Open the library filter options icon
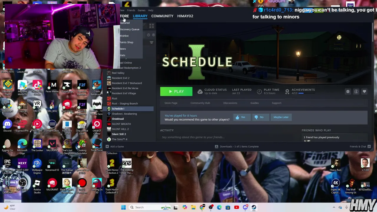 tap(151, 42)
